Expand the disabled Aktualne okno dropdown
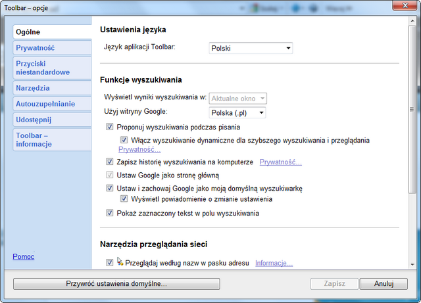This screenshot has width=421, height=303. (x=238, y=99)
